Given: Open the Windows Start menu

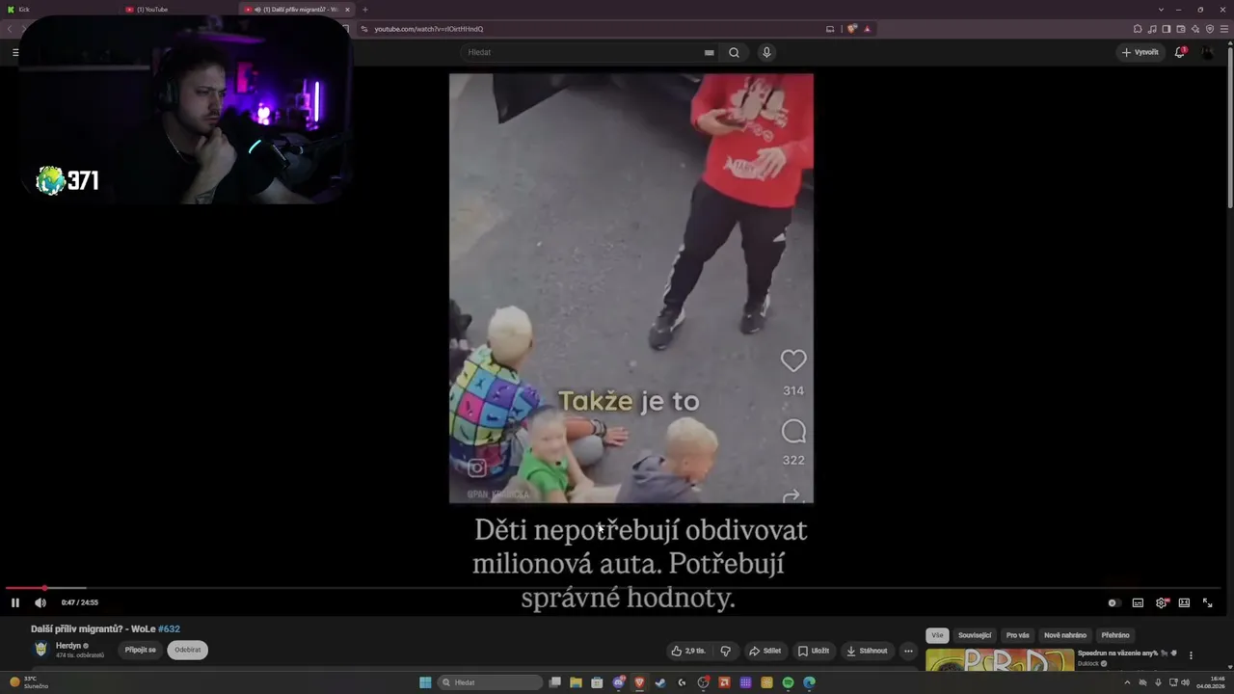Looking at the screenshot, I should point(425,682).
